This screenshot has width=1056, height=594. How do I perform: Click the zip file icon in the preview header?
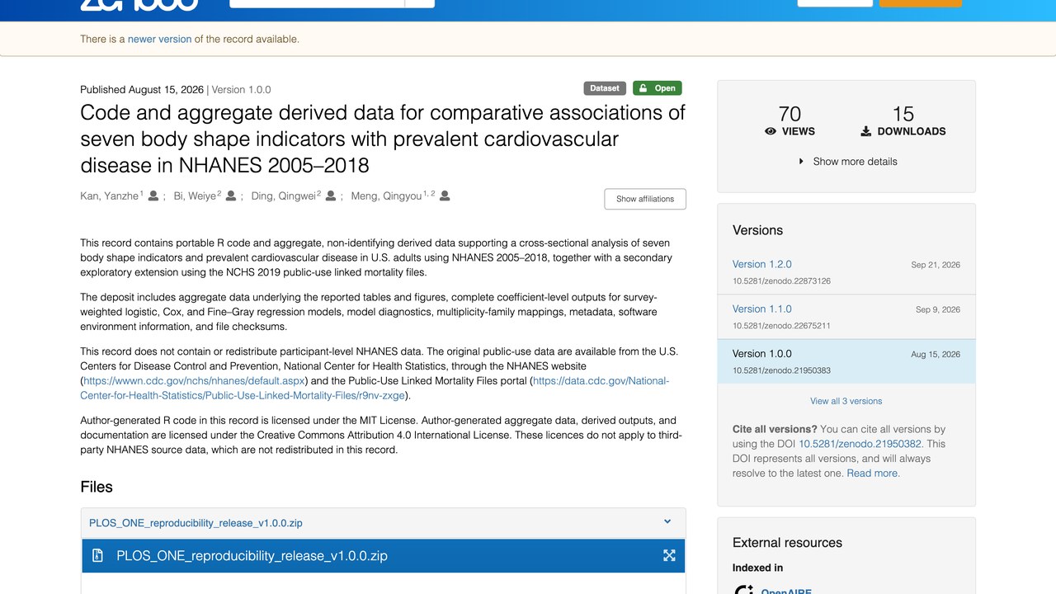point(97,556)
